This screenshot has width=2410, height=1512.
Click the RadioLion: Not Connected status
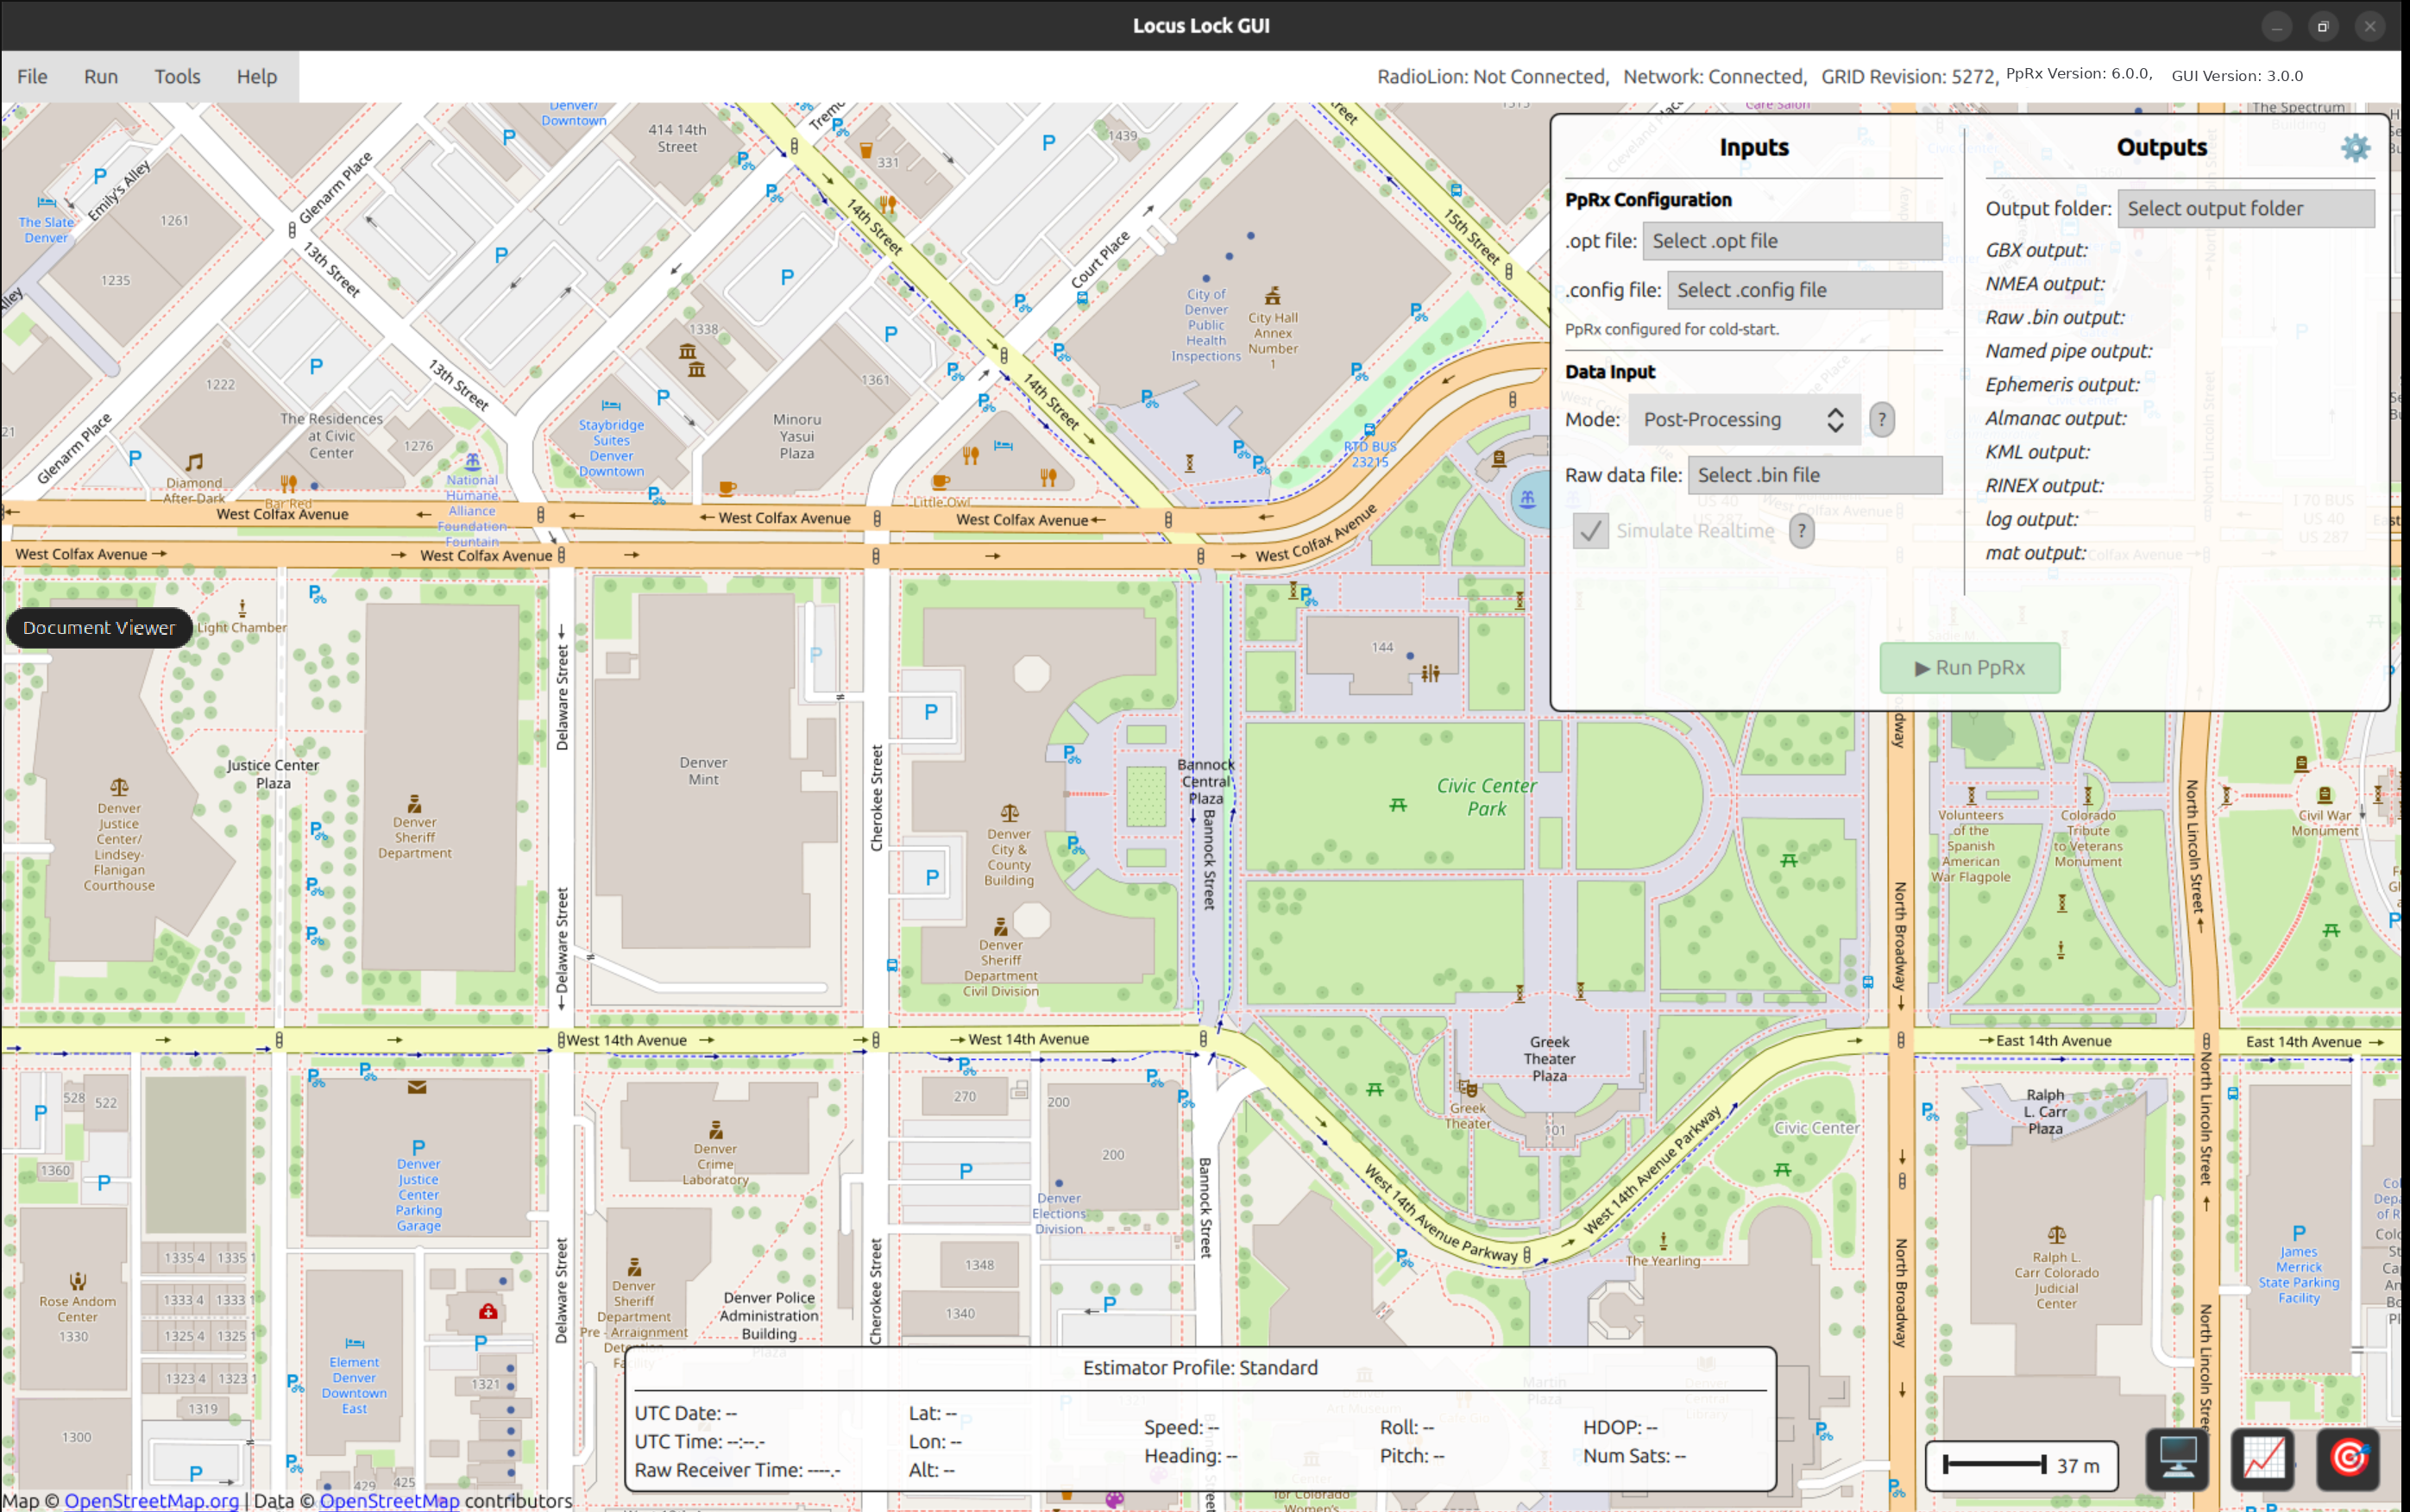[x=1493, y=77]
